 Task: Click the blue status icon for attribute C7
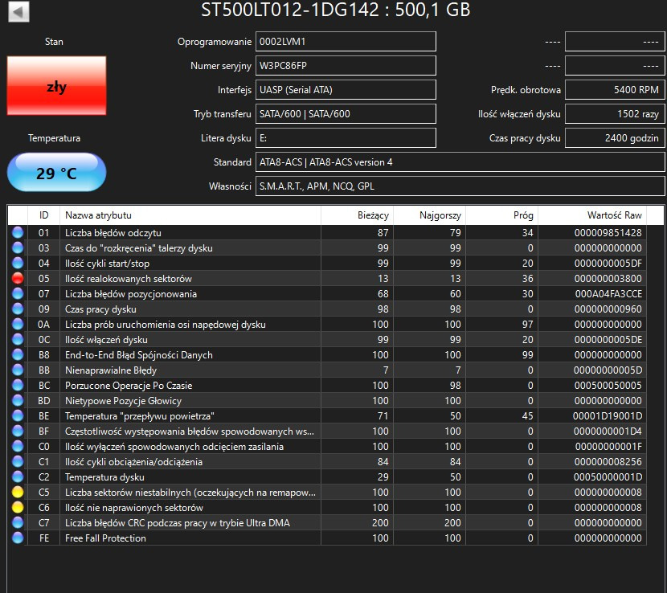coord(18,522)
